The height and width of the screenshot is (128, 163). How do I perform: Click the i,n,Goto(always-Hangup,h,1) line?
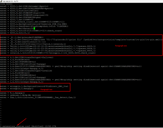click(22, 82)
